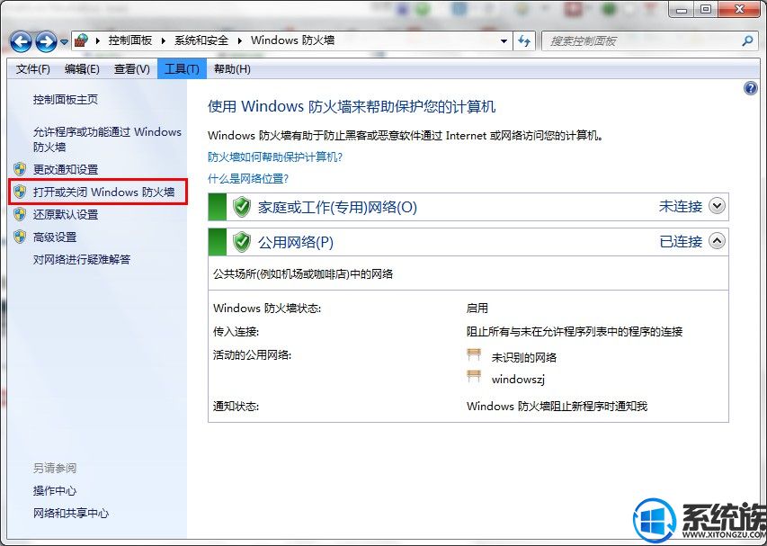Click green shield icon for 公用网络
Viewport: 767px width, 546px height.
pos(242,242)
